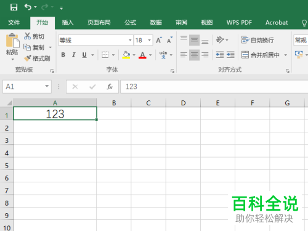This screenshot has height=231, width=308.
Task: Switch to the 插入 tab
Action: click(68, 22)
